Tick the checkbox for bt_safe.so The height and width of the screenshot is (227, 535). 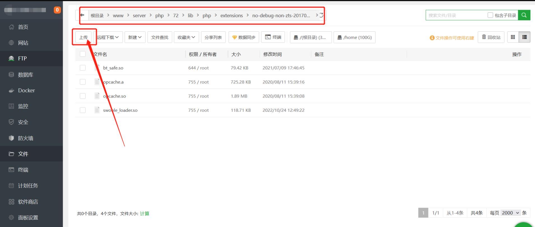[x=83, y=68]
